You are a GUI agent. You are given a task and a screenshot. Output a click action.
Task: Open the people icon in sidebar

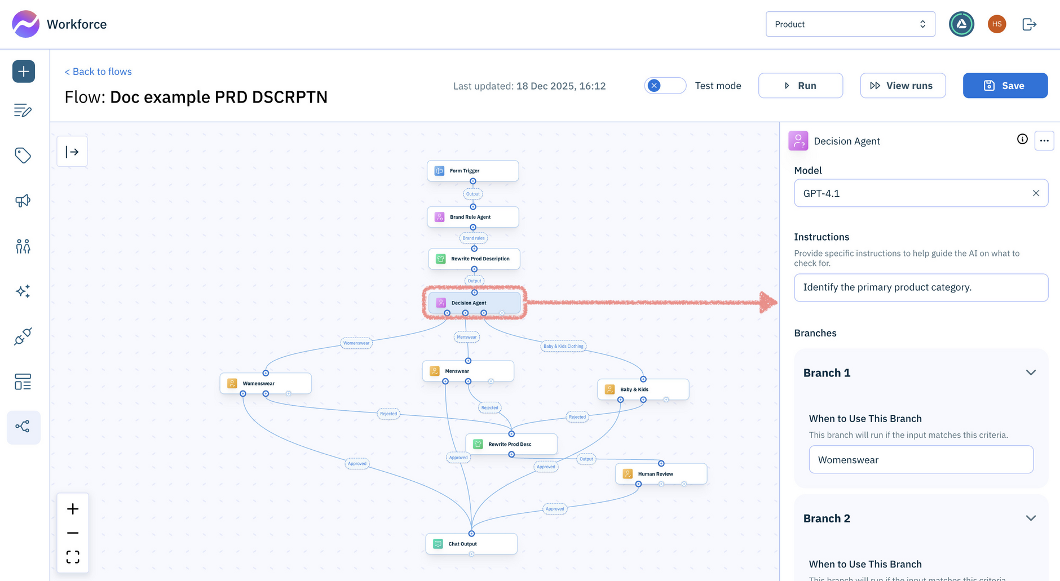23,246
